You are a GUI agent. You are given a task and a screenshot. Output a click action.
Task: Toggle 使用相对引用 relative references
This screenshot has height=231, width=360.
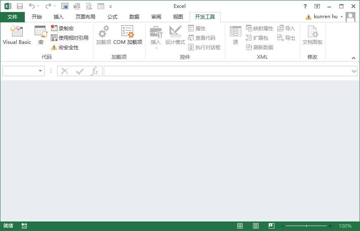pyautogui.click(x=69, y=38)
